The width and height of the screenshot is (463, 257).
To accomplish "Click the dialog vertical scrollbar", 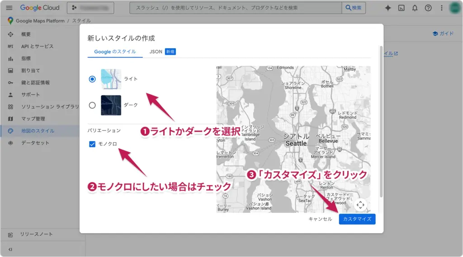I will pyautogui.click(x=381, y=121).
